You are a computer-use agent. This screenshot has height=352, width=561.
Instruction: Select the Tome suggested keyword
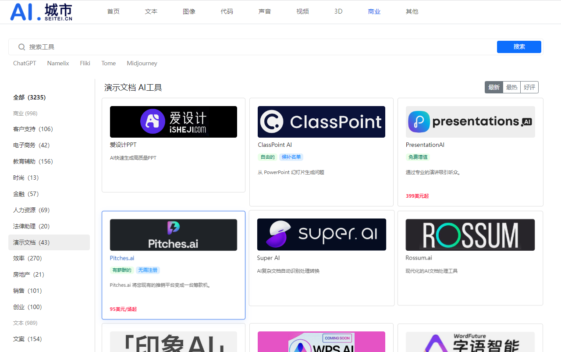tap(109, 63)
